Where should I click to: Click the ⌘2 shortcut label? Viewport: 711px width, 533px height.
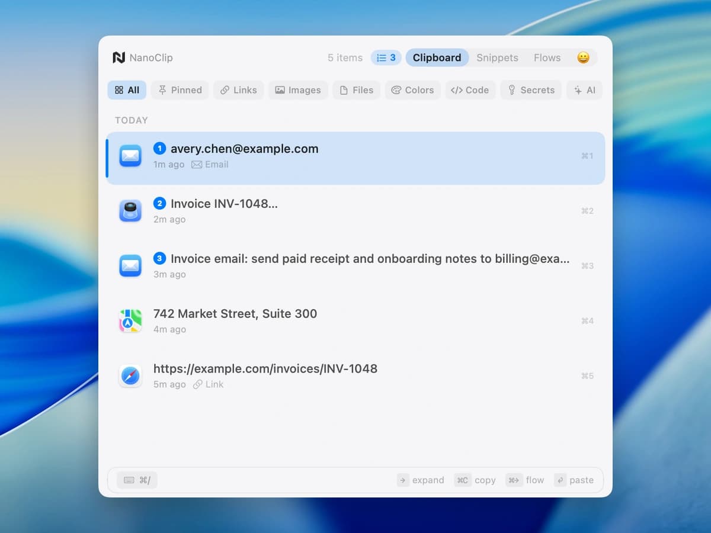(x=587, y=211)
